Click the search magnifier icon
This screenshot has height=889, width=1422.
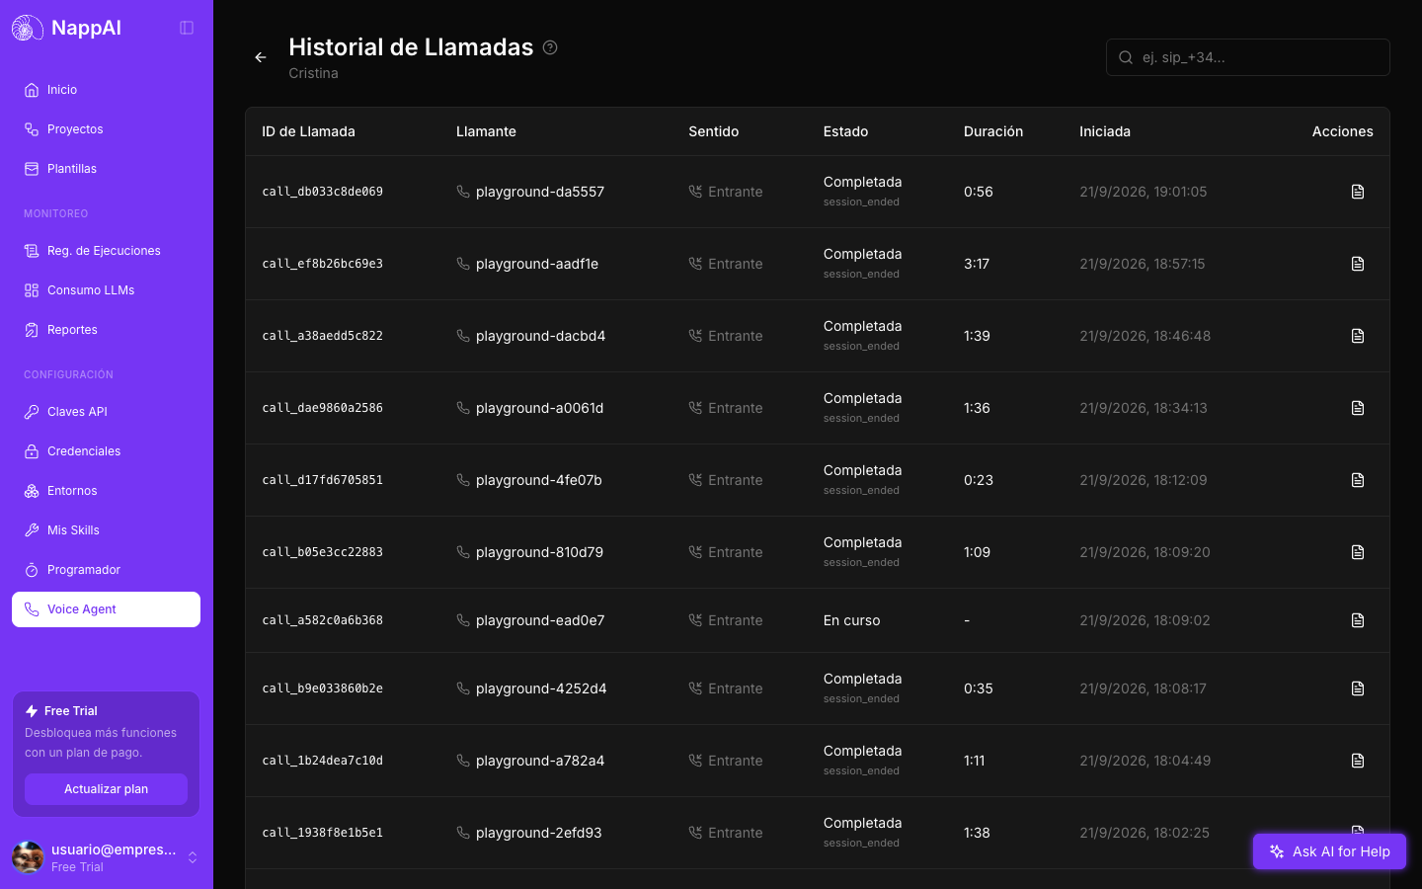point(1126,57)
